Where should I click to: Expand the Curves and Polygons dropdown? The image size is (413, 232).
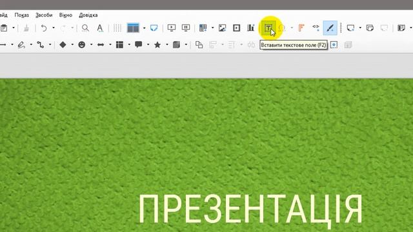31,45
